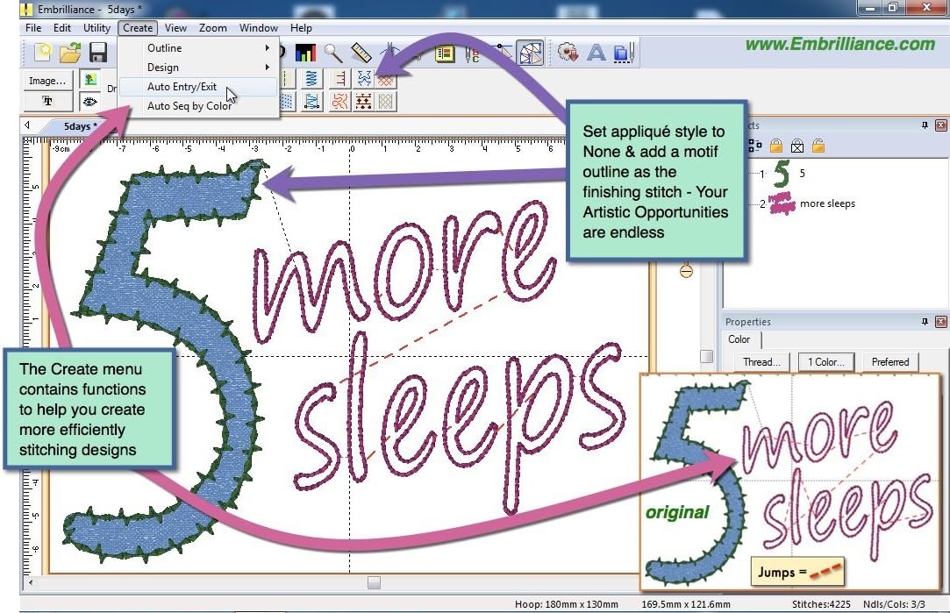Image resolution: width=950 pixels, height=613 pixels.
Task: Close the Properties panel
Action: 941,322
